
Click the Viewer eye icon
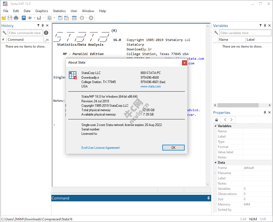coord(30,18)
